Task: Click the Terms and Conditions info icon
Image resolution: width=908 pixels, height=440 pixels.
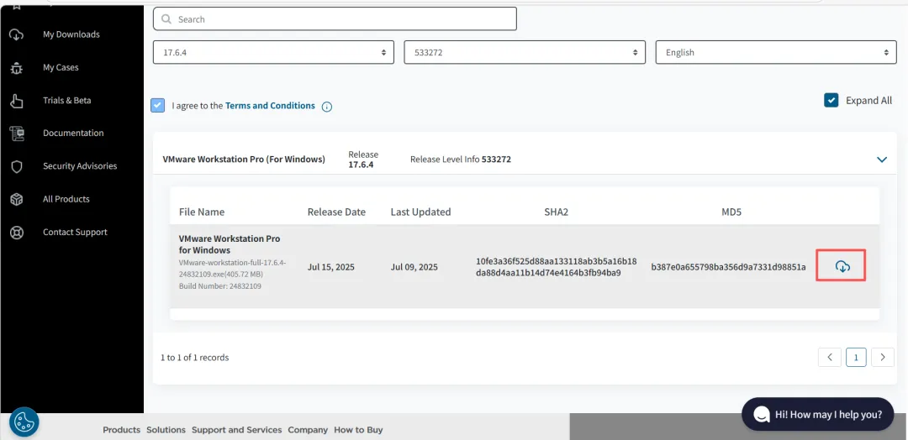Action: coord(326,107)
